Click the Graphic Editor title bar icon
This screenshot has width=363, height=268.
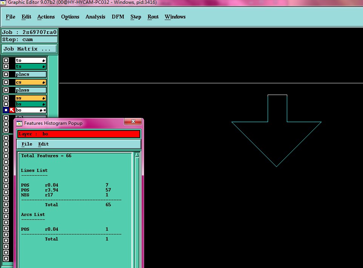(x=3, y=3)
